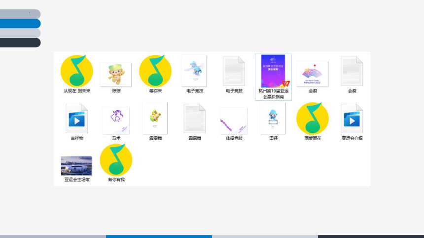Open the 电子竞技 mascot picture thumbnail

point(194,71)
